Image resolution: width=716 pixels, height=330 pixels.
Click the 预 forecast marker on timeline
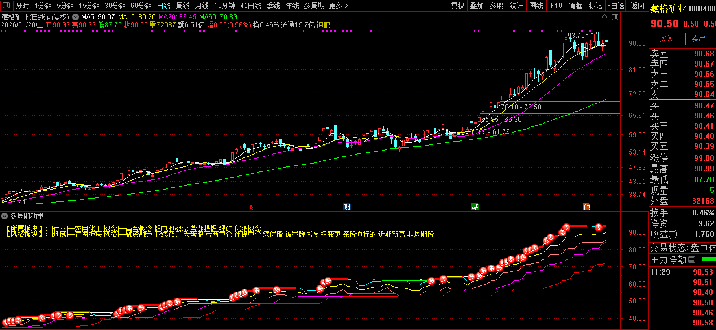[x=587, y=207]
